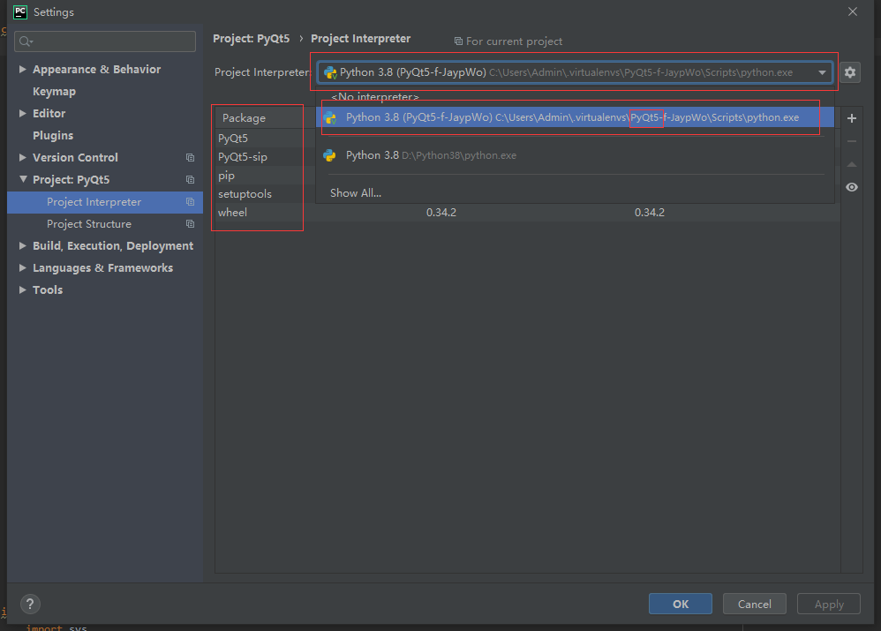
Task: Expand the Editor settings section
Action: pos(22,114)
